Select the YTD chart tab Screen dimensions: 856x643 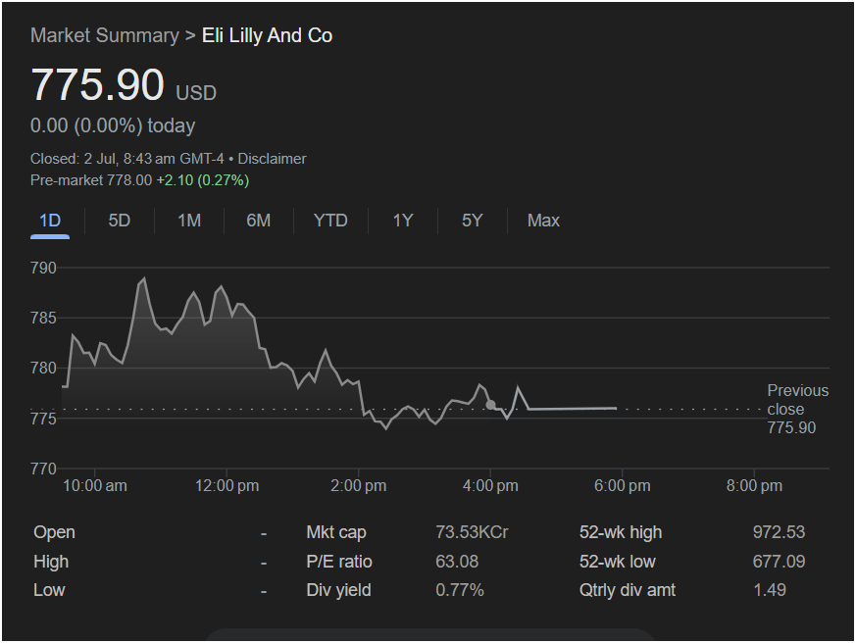click(x=330, y=221)
